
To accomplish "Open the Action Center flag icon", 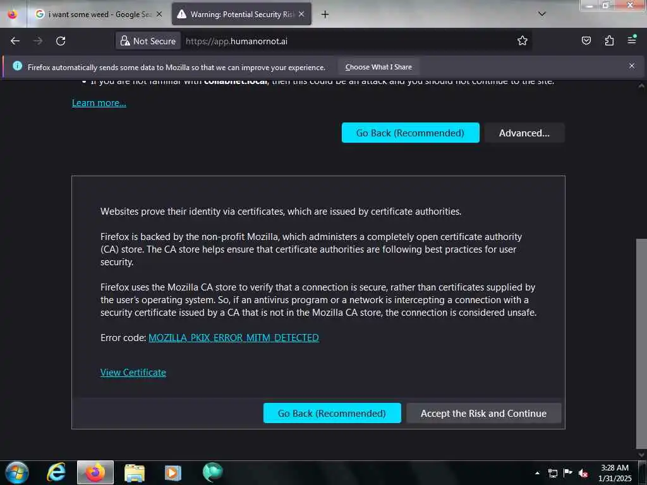I will (x=568, y=473).
